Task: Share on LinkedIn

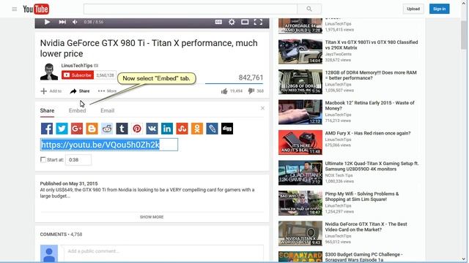Action: 167,129
